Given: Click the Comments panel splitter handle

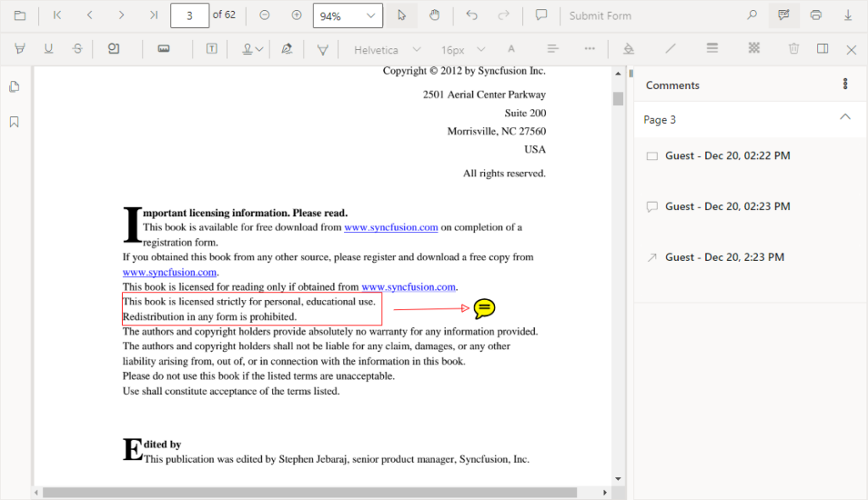Looking at the screenshot, I should (x=631, y=73).
